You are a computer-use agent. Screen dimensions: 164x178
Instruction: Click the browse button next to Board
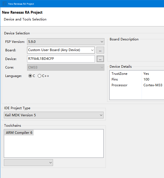(100, 50)
